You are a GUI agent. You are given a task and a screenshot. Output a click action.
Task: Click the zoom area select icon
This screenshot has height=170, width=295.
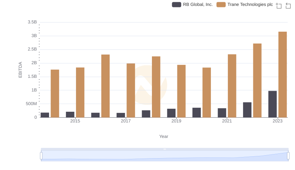tap(279, 6)
